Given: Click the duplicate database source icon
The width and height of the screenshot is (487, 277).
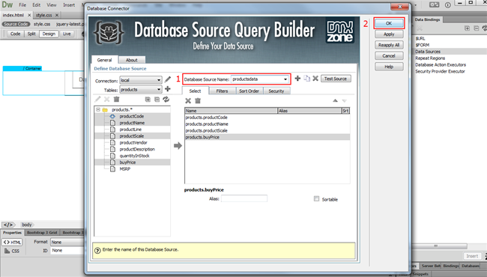Looking at the screenshot, I should tap(307, 79).
